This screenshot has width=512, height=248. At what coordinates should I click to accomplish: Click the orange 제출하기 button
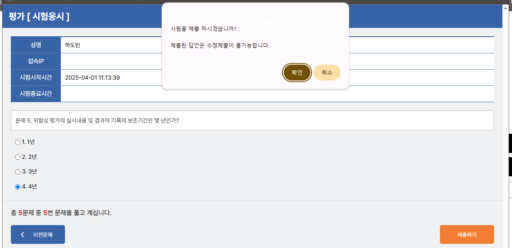click(467, 234)
